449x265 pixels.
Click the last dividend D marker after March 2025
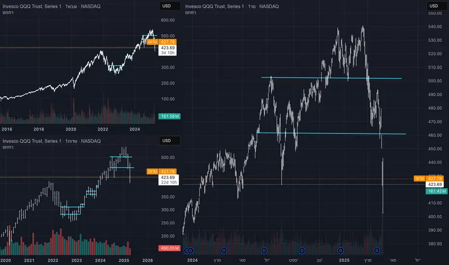click(377, 251)
